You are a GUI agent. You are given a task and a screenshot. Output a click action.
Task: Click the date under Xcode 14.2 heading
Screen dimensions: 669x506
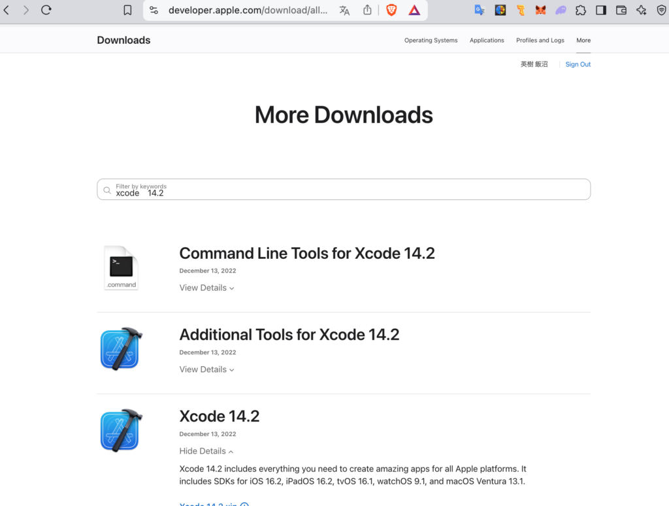point(208,434)
